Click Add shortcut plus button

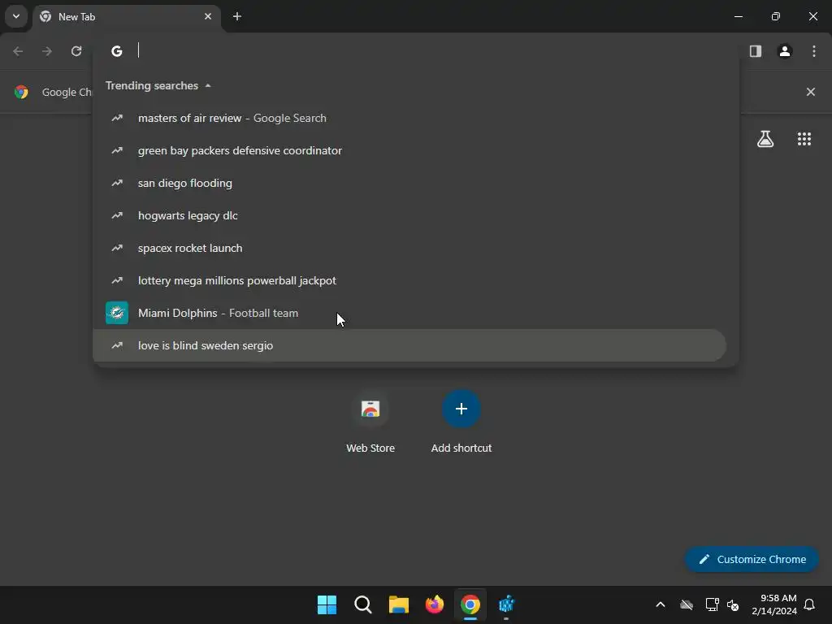point(461,409)
